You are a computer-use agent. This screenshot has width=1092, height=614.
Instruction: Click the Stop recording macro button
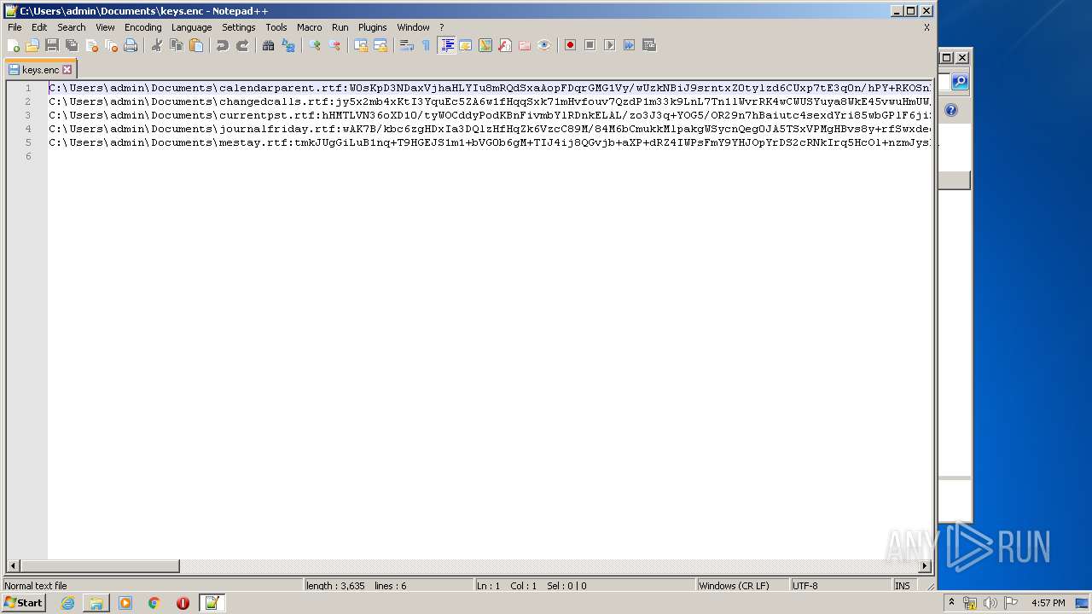[590, 45]
